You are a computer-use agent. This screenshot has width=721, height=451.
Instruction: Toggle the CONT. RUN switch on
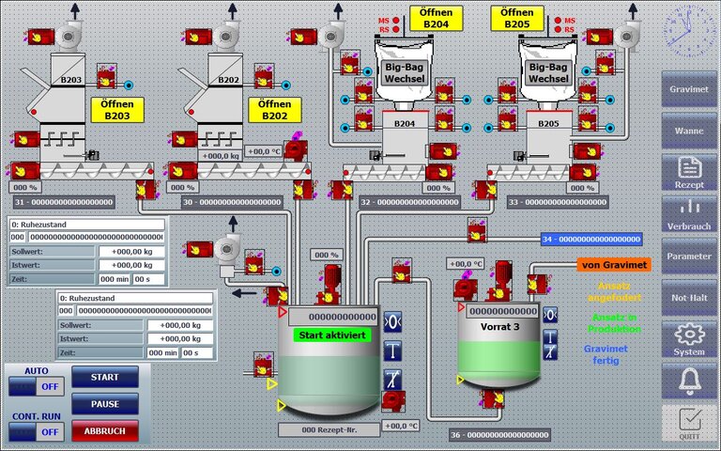pos(37,432)
